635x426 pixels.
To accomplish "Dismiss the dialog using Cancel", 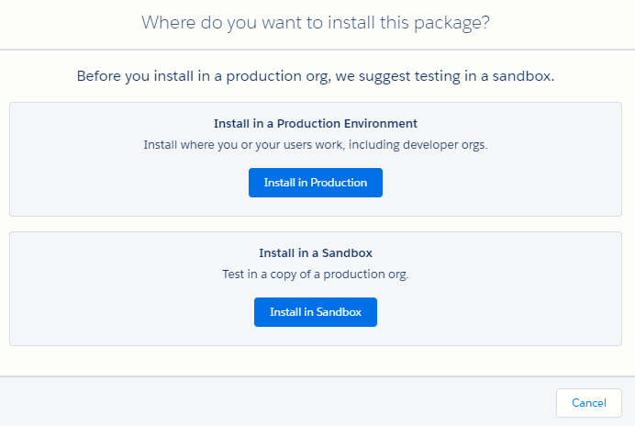I will [x=589, y=403].
